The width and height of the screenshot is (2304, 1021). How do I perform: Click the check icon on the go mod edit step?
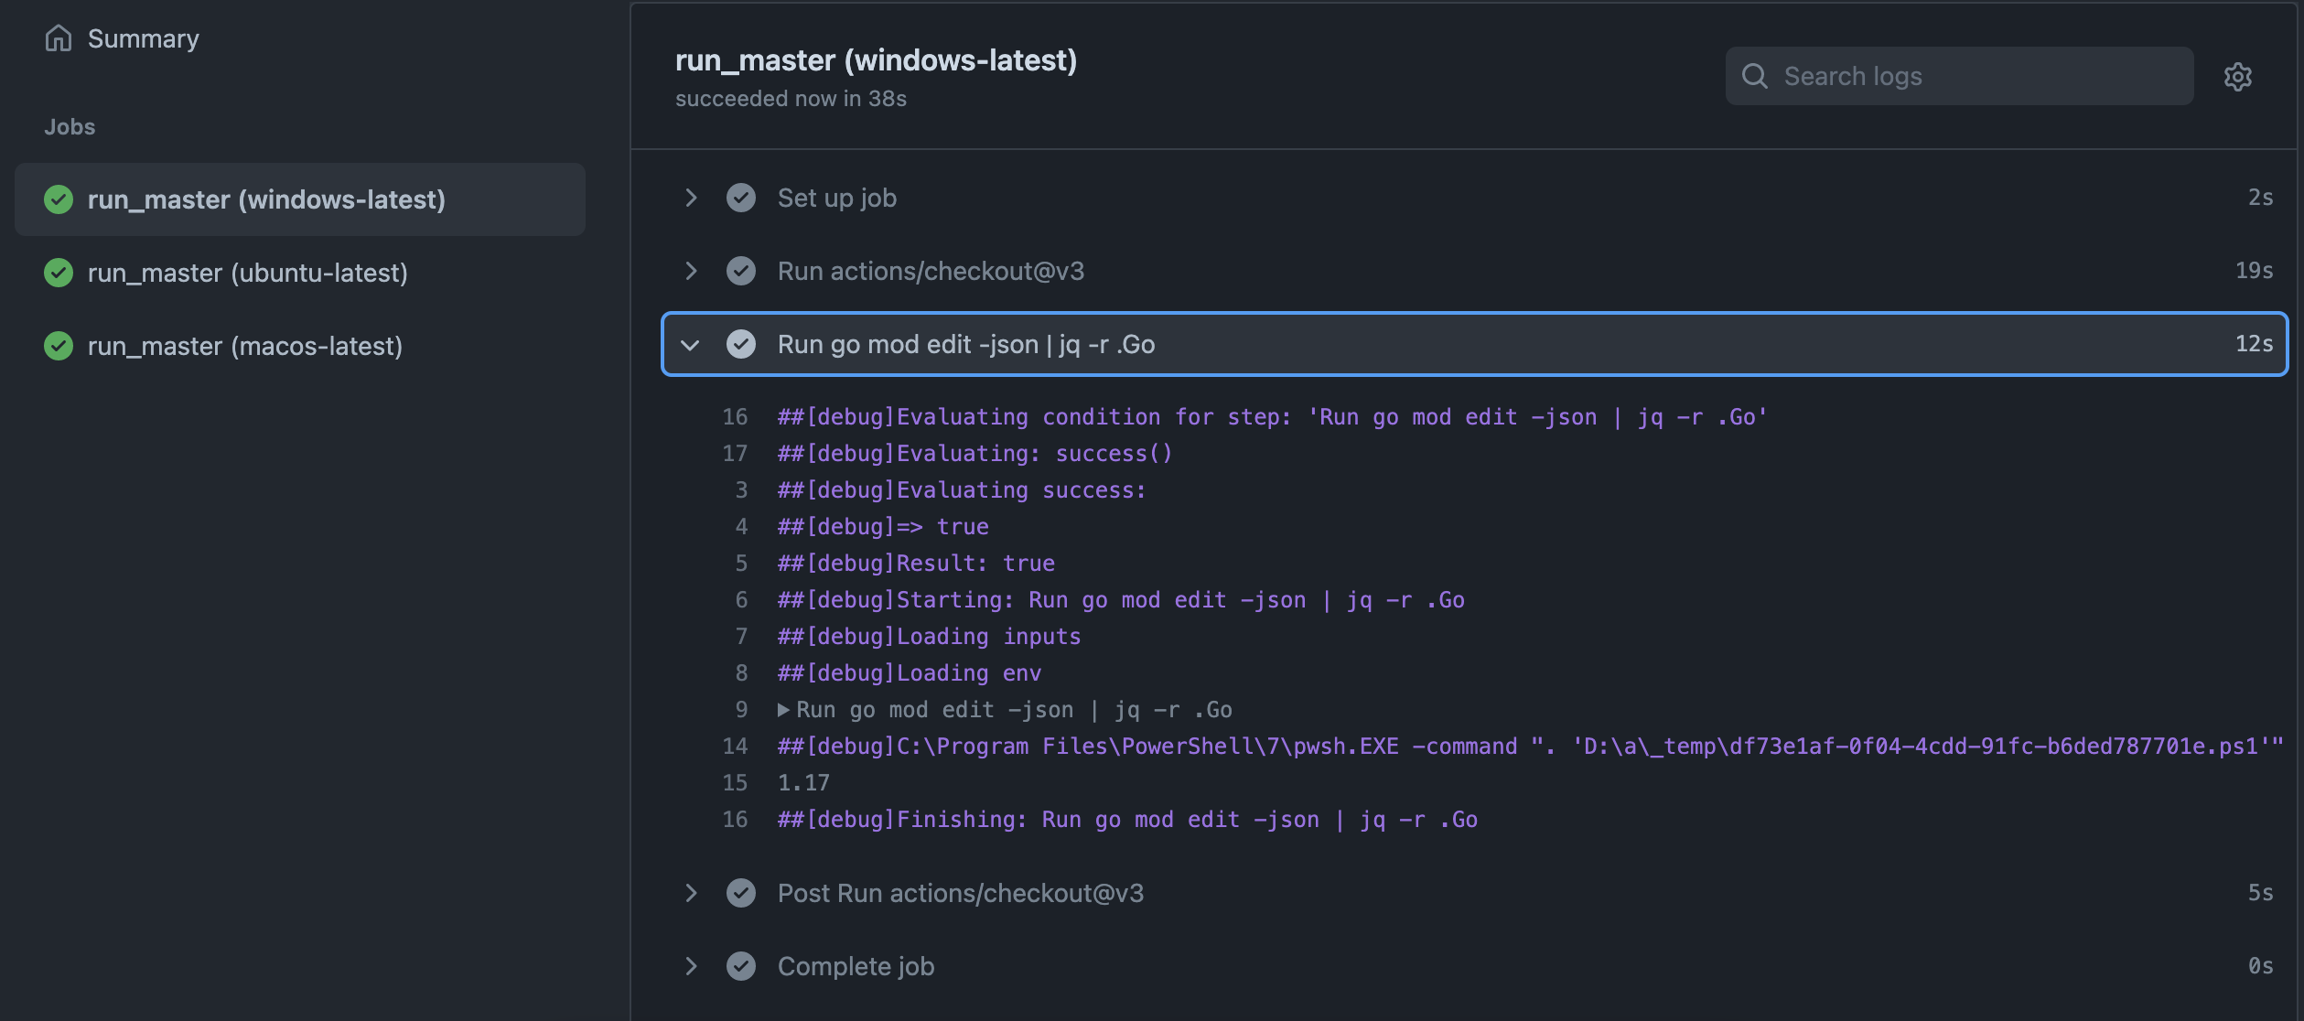pyautogui.click(x=740, y=344)
